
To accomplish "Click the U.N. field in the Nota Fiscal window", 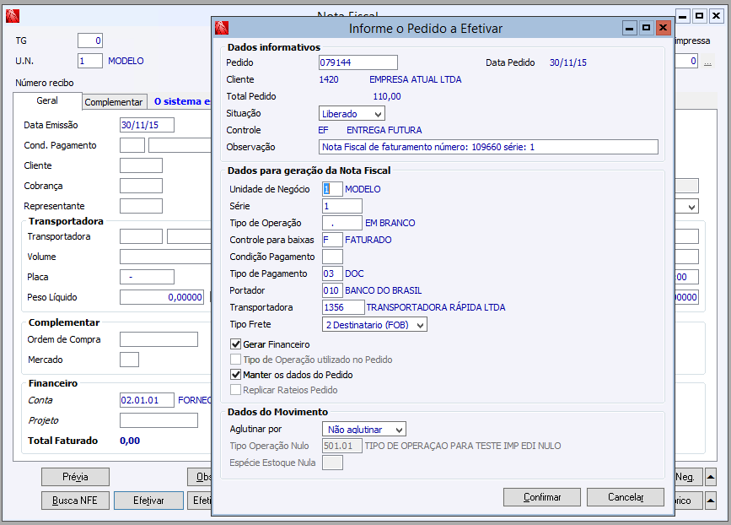I will [90, 61].
